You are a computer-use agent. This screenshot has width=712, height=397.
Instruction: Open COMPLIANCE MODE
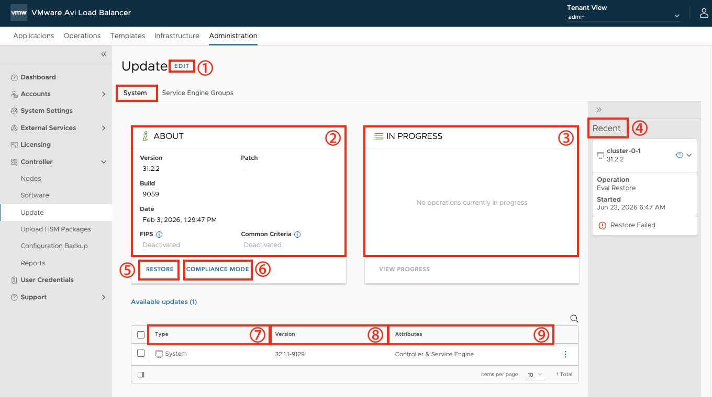pyautogui.click(x=218, y=270)
